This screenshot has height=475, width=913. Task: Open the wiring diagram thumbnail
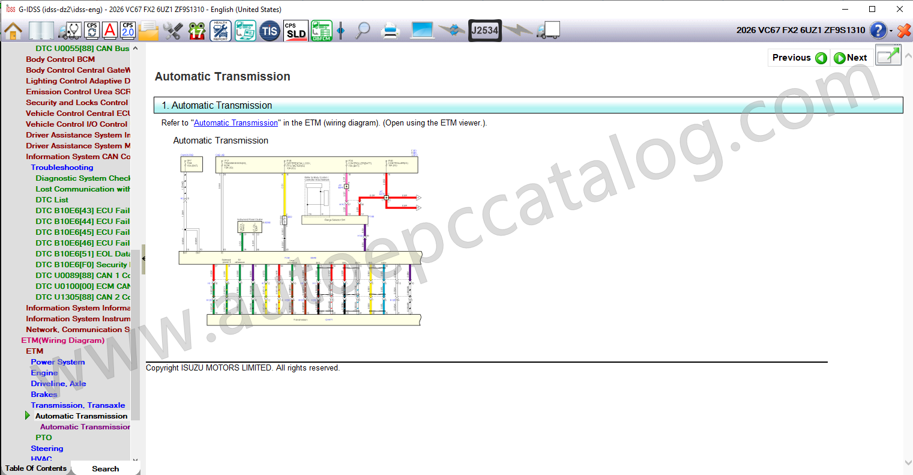tap(300, 238)
